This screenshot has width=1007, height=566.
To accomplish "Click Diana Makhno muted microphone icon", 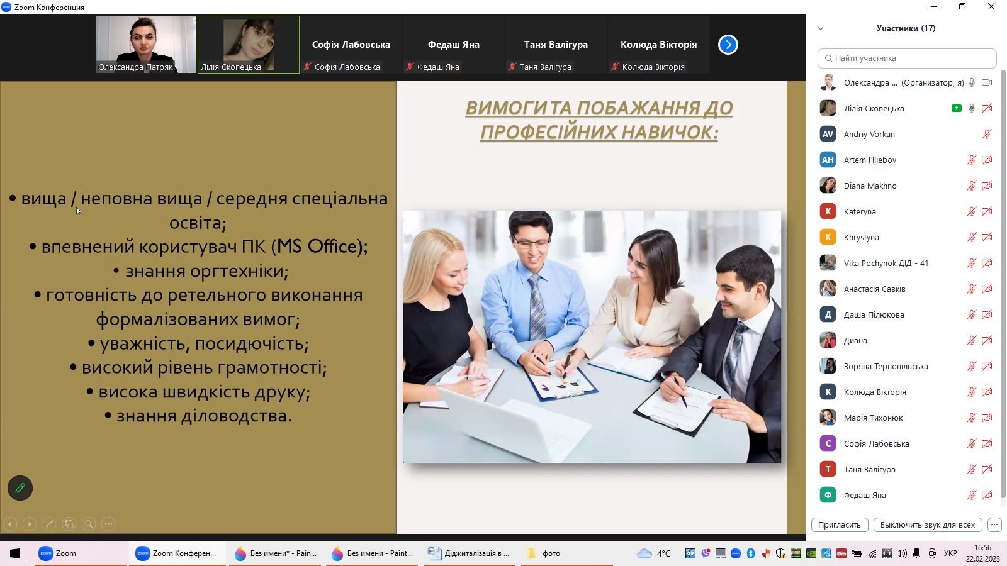I will point(972,186).
